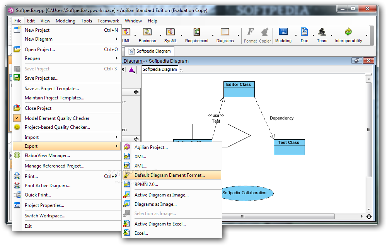Click the ElaborView Manager icon
Image resolution: width=387 pixels, height=246 pixels.
[x=17, y=155]
